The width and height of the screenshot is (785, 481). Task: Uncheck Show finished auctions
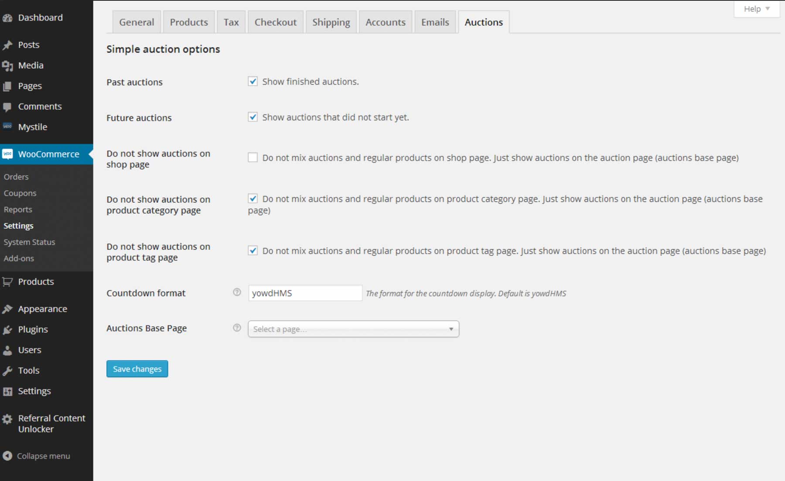click(253, 81)
